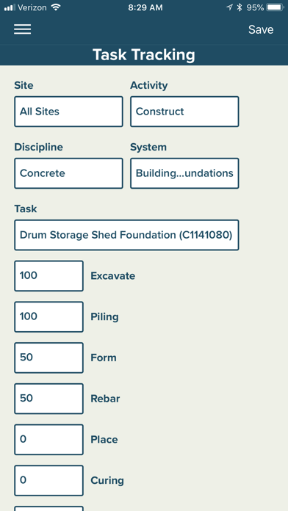Image resolution: width=288 pixels, height=511 pixels.
Task: Tap the Bluetooth status icon
Action: click(x=240, y=7)
